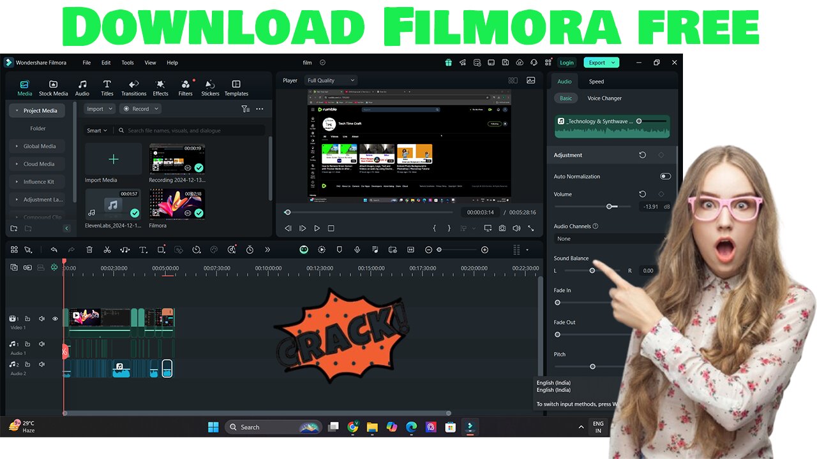Take a snapshot with the camera icon
817x459 pixels.
502,228
